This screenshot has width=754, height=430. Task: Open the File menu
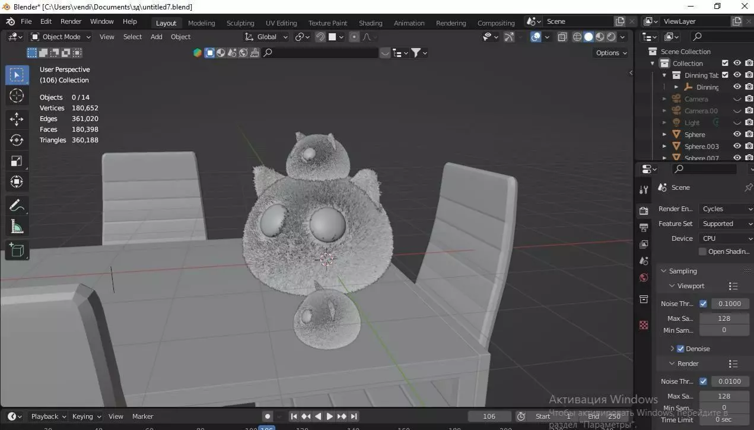coord(26,21)
